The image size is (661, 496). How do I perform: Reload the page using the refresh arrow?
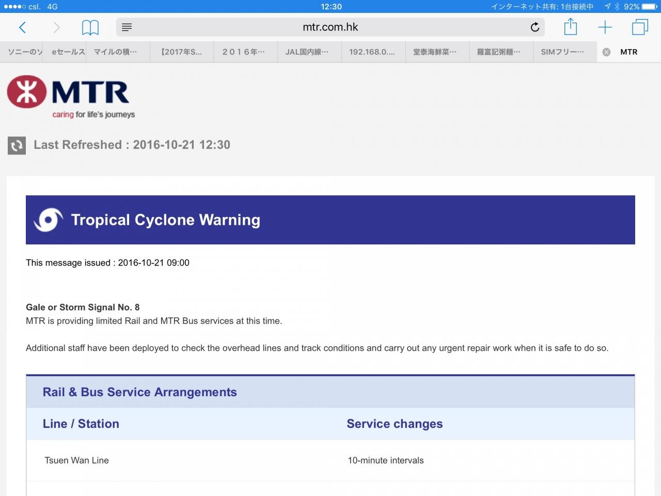pos(535,27)
